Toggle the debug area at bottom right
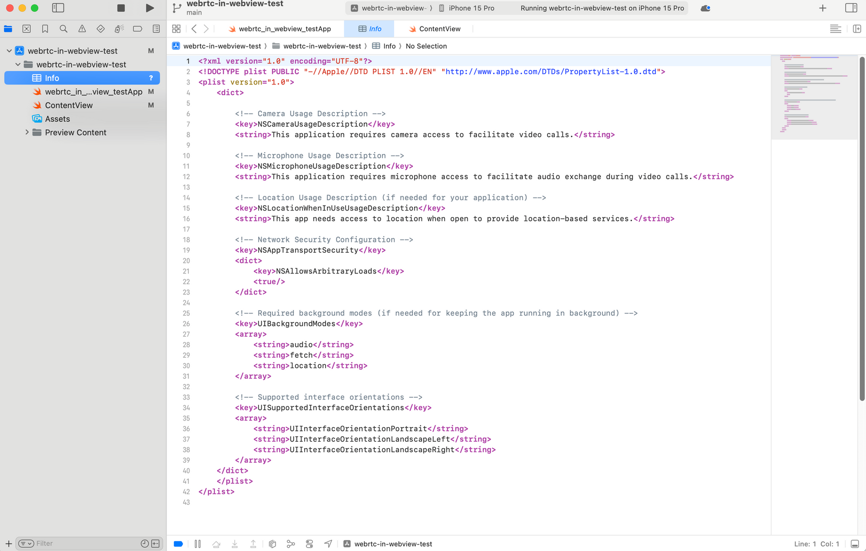 click(855, 544)
